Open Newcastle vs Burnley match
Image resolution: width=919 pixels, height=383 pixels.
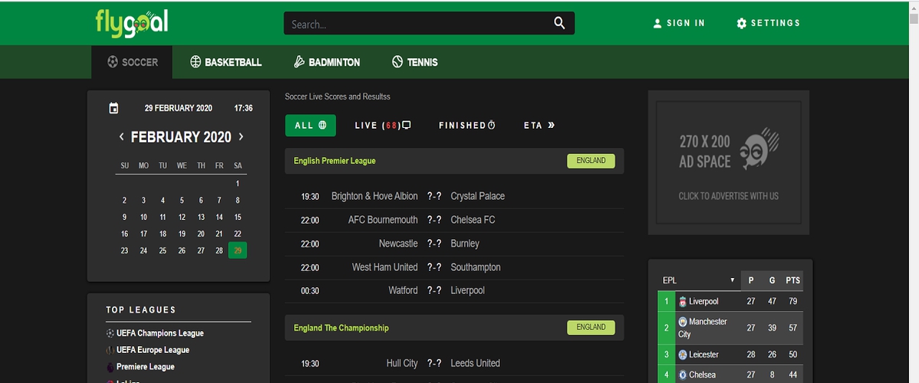454,244
